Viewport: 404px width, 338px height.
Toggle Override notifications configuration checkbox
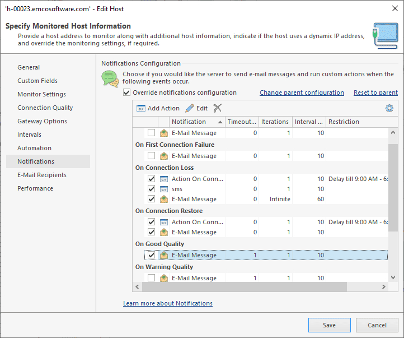[x=127, y=92]
